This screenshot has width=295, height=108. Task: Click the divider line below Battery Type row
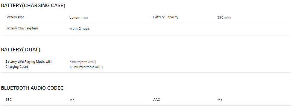146,23
